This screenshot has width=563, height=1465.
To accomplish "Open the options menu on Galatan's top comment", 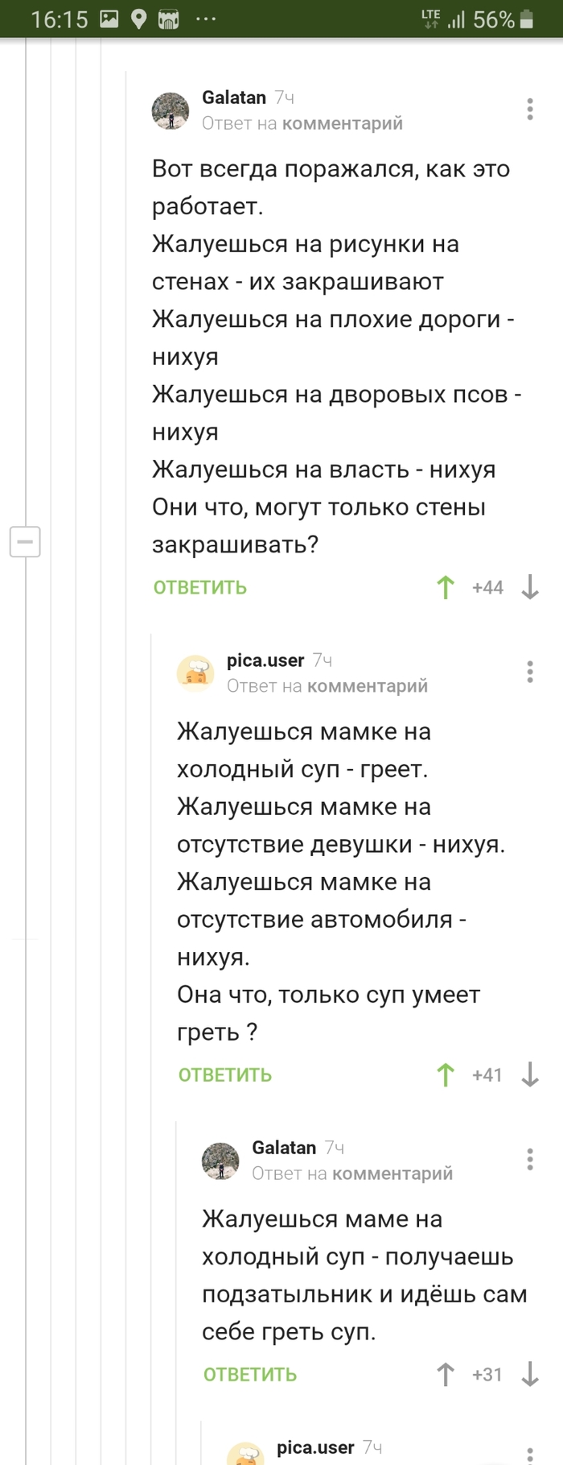I will pos(529,109).
